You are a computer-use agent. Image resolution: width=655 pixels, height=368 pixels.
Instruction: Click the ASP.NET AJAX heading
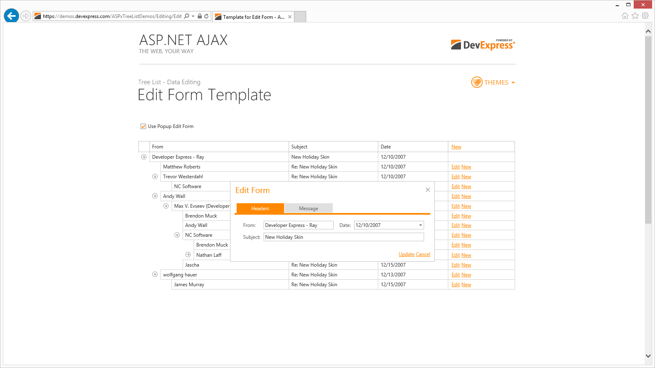click(183, 40)
